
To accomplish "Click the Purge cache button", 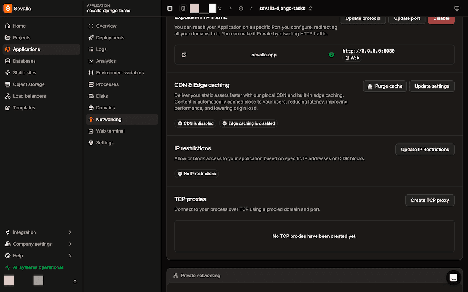I will pos(385,86).
